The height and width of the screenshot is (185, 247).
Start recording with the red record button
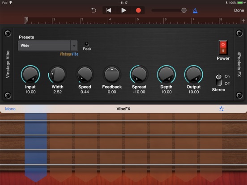coord(138,10)
